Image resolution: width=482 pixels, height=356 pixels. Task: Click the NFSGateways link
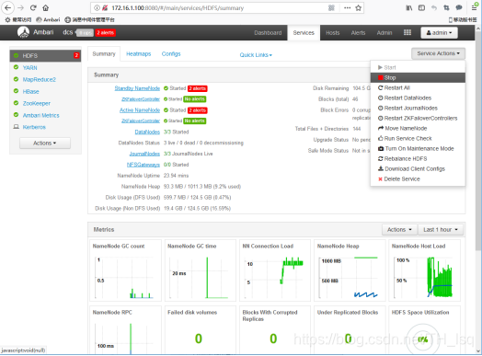pos(143,165)
